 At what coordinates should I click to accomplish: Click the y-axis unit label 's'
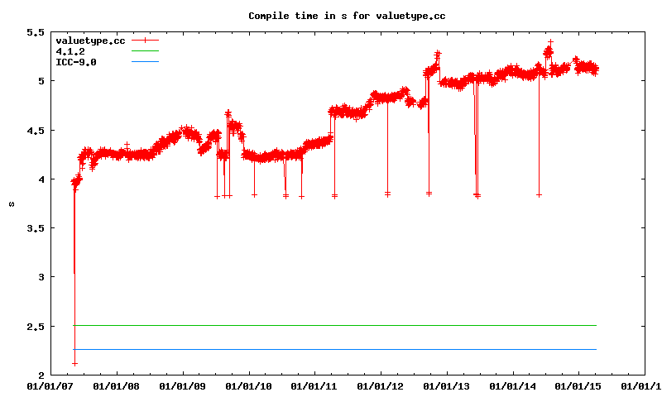click(x=12, y=203)
